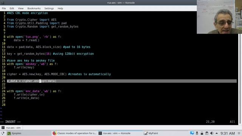Click on 'AES.MODE_CBC' in line 19
The width and height of the screenshot is (242, 136).
(54, 74)
